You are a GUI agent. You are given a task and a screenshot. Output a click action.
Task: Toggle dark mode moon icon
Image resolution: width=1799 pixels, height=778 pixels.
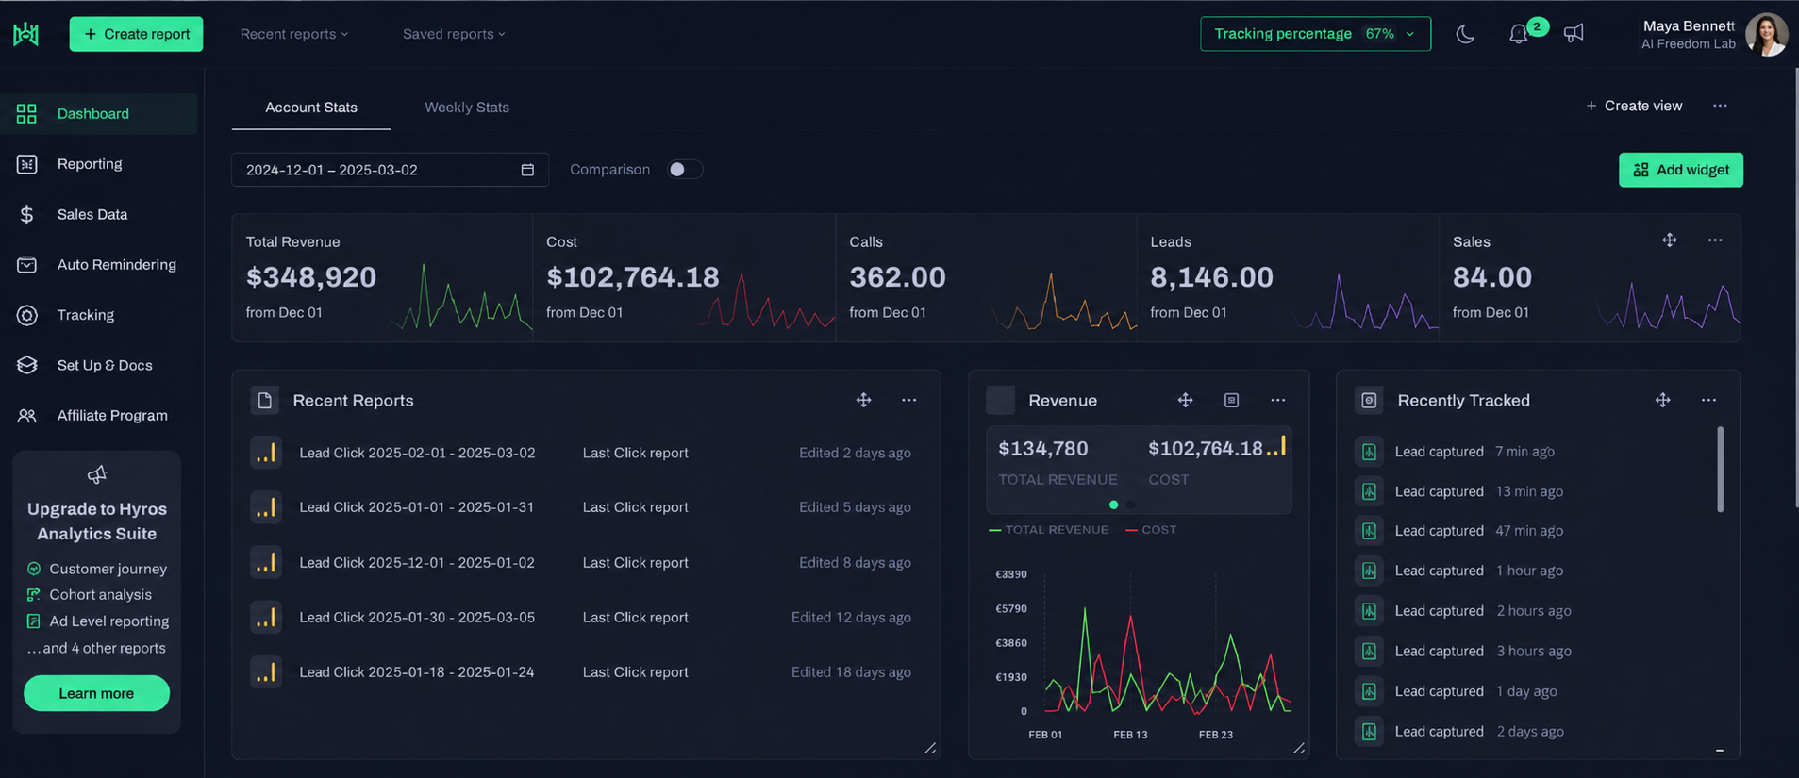1465,34
